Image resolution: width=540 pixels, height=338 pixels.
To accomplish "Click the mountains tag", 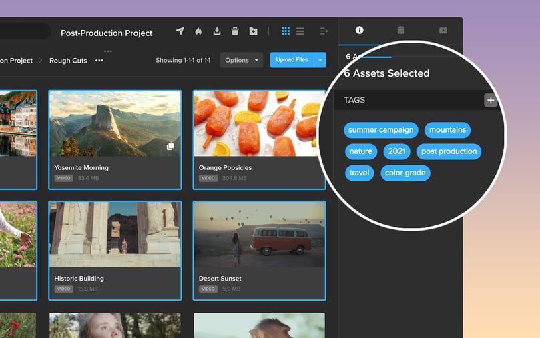I will click(x=447, y=130).
